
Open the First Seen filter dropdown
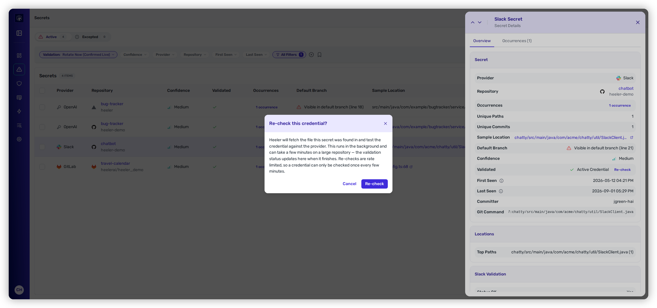pyautogui.click(x=226, y=55)
